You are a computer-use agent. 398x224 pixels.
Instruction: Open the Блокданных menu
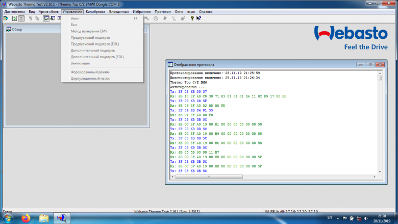(119, 12)
